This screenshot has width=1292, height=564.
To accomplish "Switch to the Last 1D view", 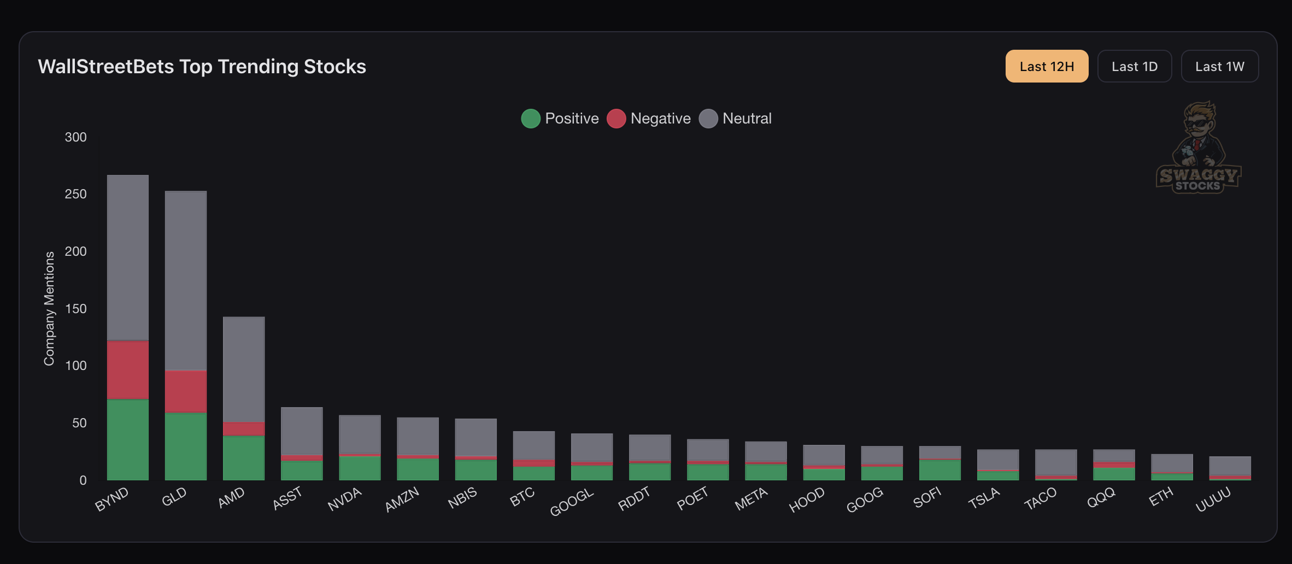I will point(1134,67).
